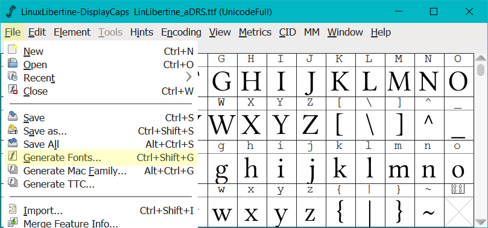The height and width of the screenshot is (228, 488).
Task: Select the tilde ~ glyph cell
Action: [429, 212]
